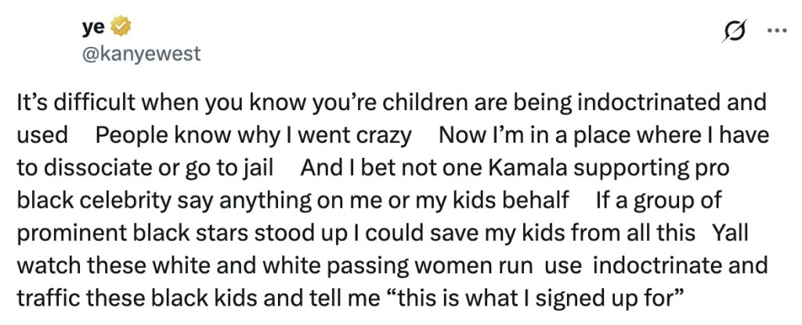Open the "ye" display name profile

93,28
